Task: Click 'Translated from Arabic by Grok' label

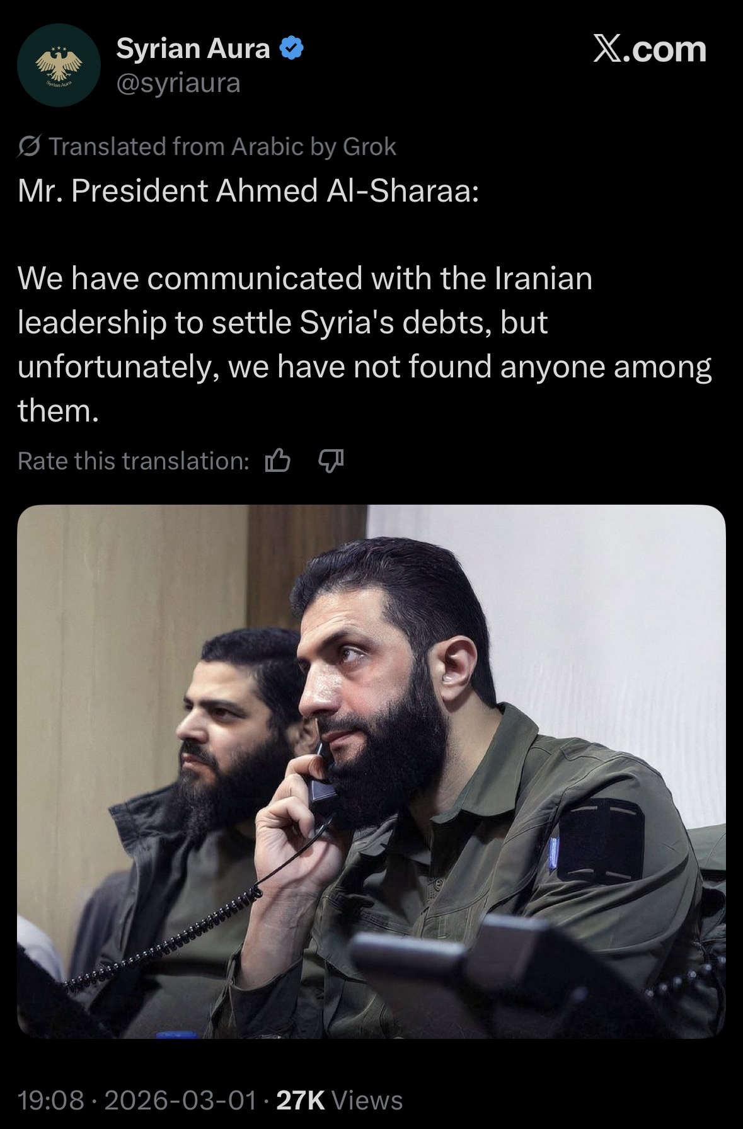Action: tap(222, 147)
